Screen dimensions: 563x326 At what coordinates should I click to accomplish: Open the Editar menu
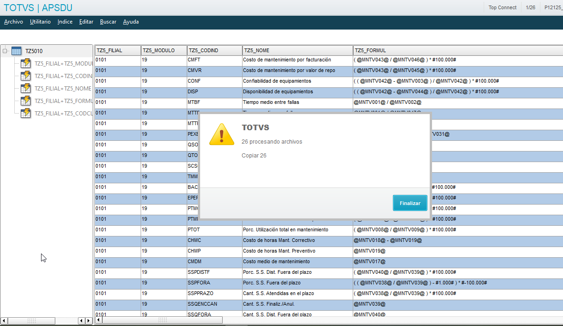click(86, 22)
